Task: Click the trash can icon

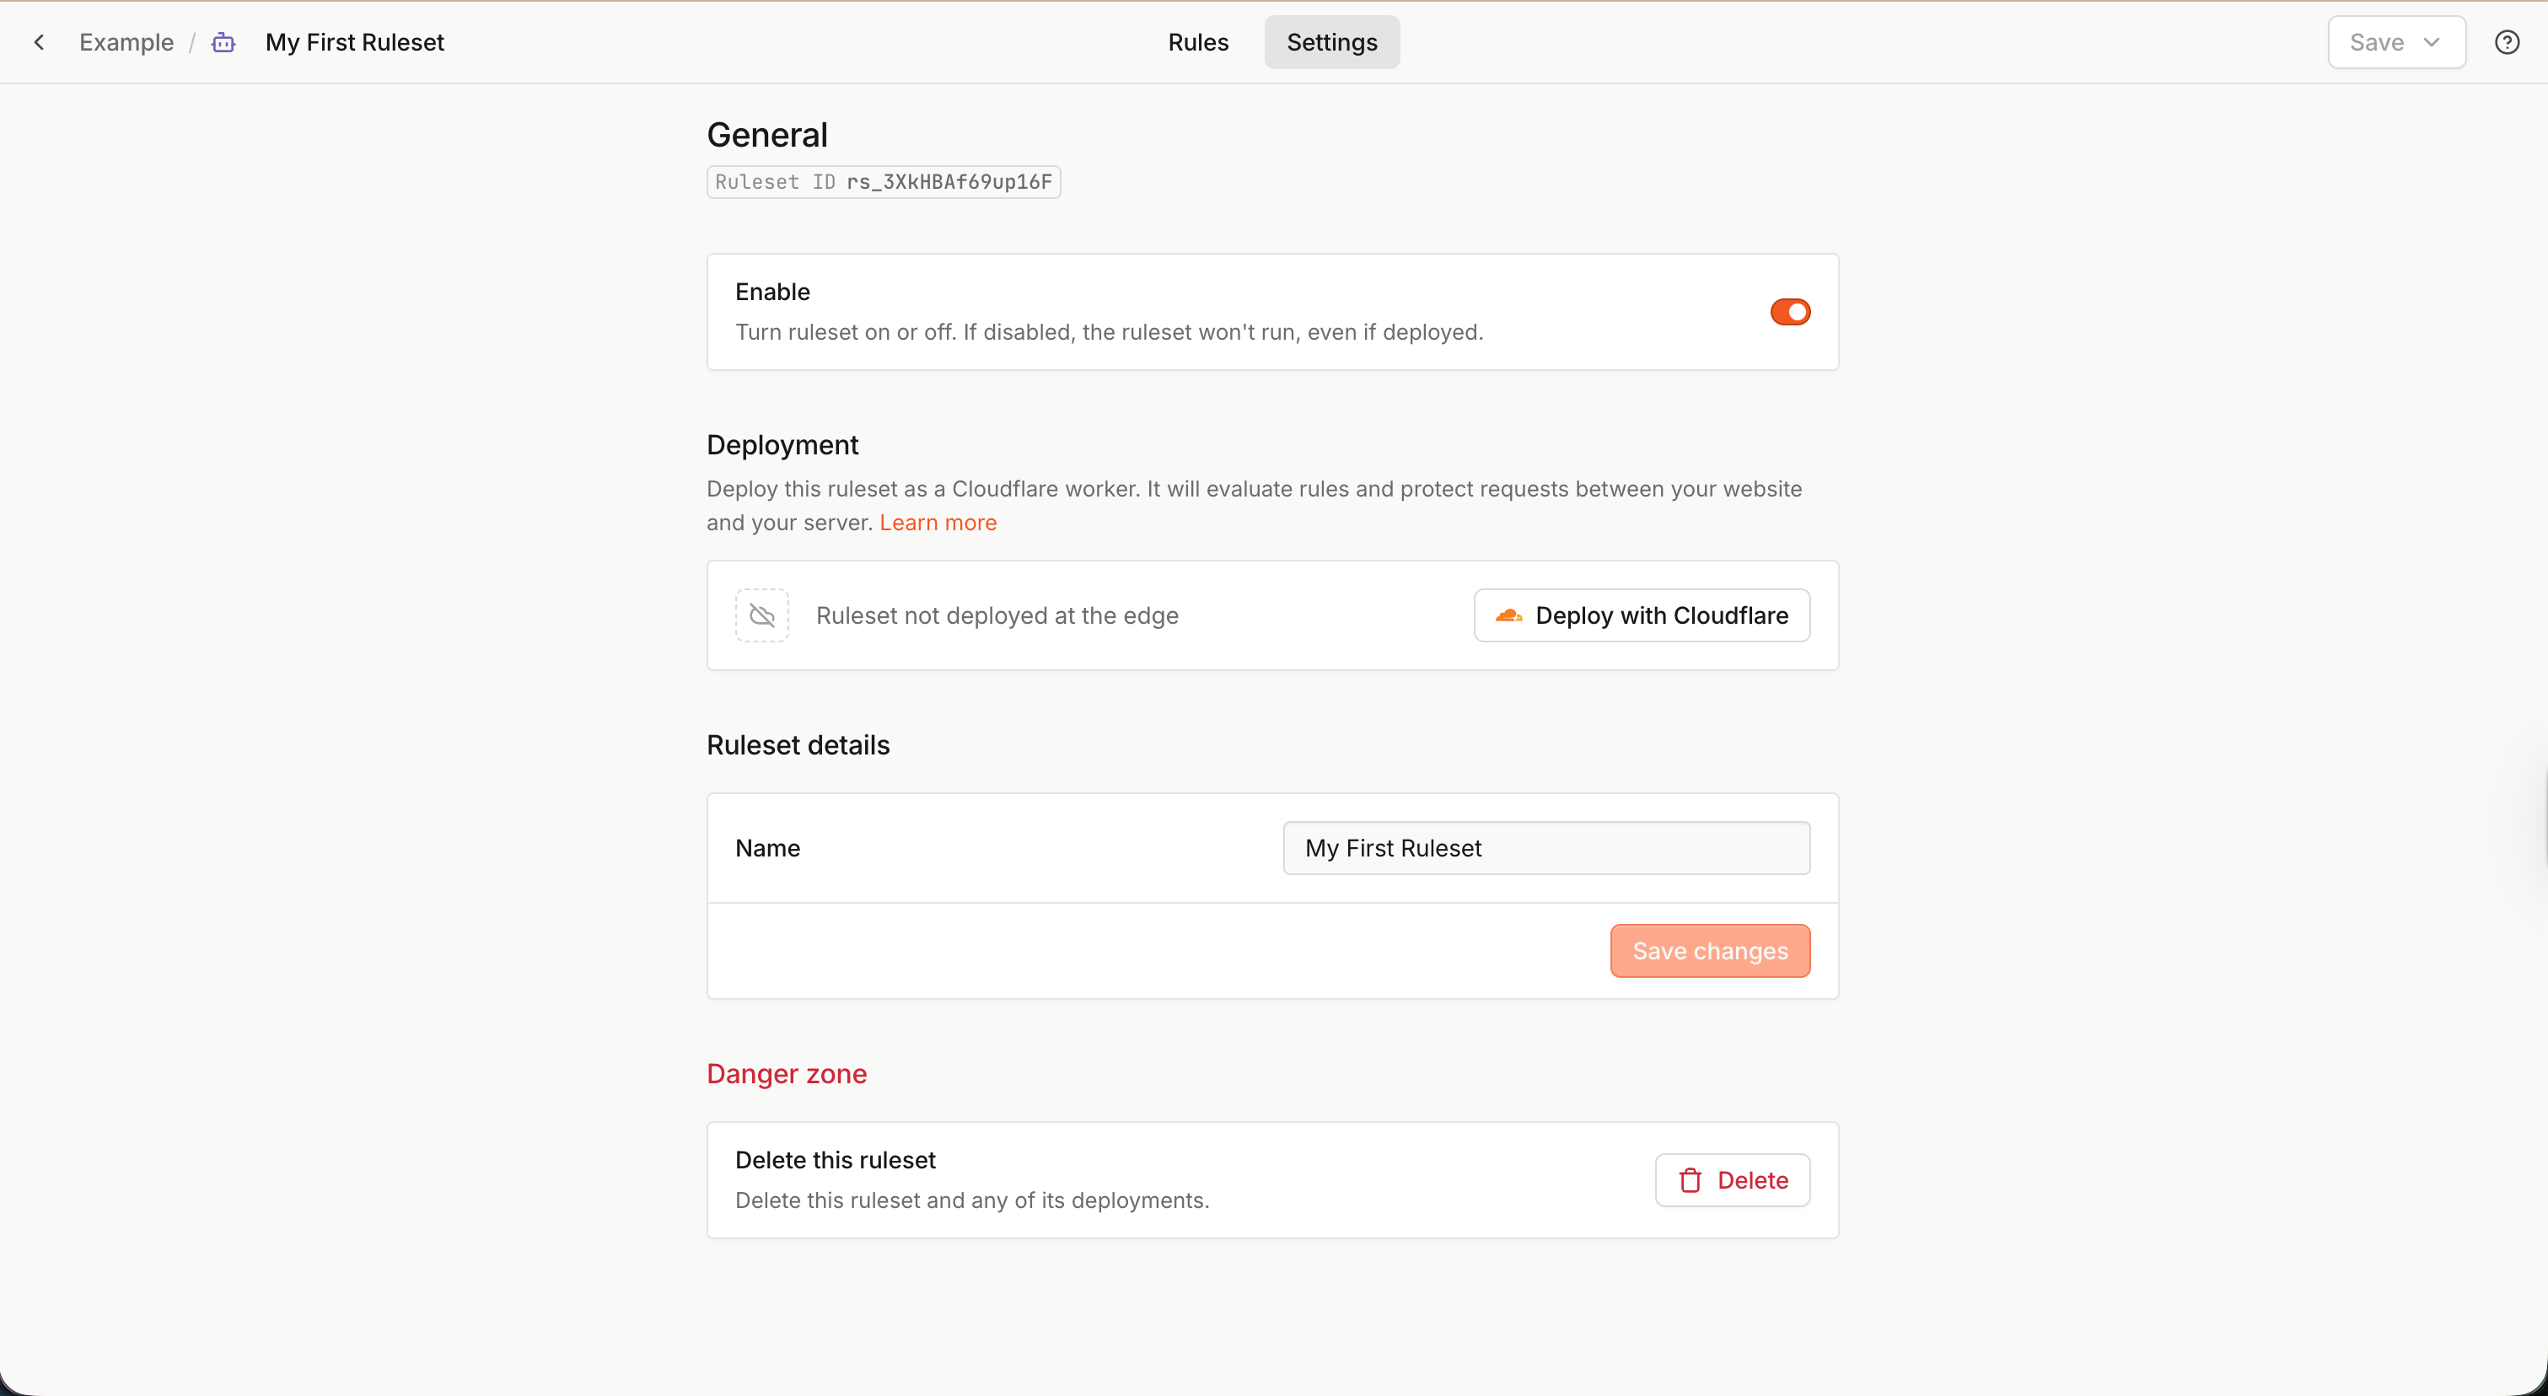Action: [x=1691, y=1179]
